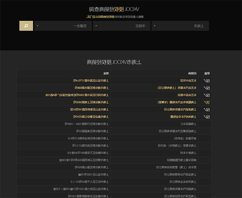Click address 上海市闵行区吴中路1050号

click(x=77, y=95)
